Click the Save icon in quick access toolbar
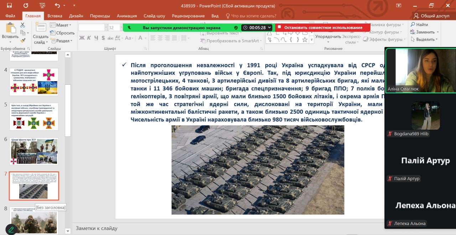Screen dimensions: 456x235 pos(9,6)
